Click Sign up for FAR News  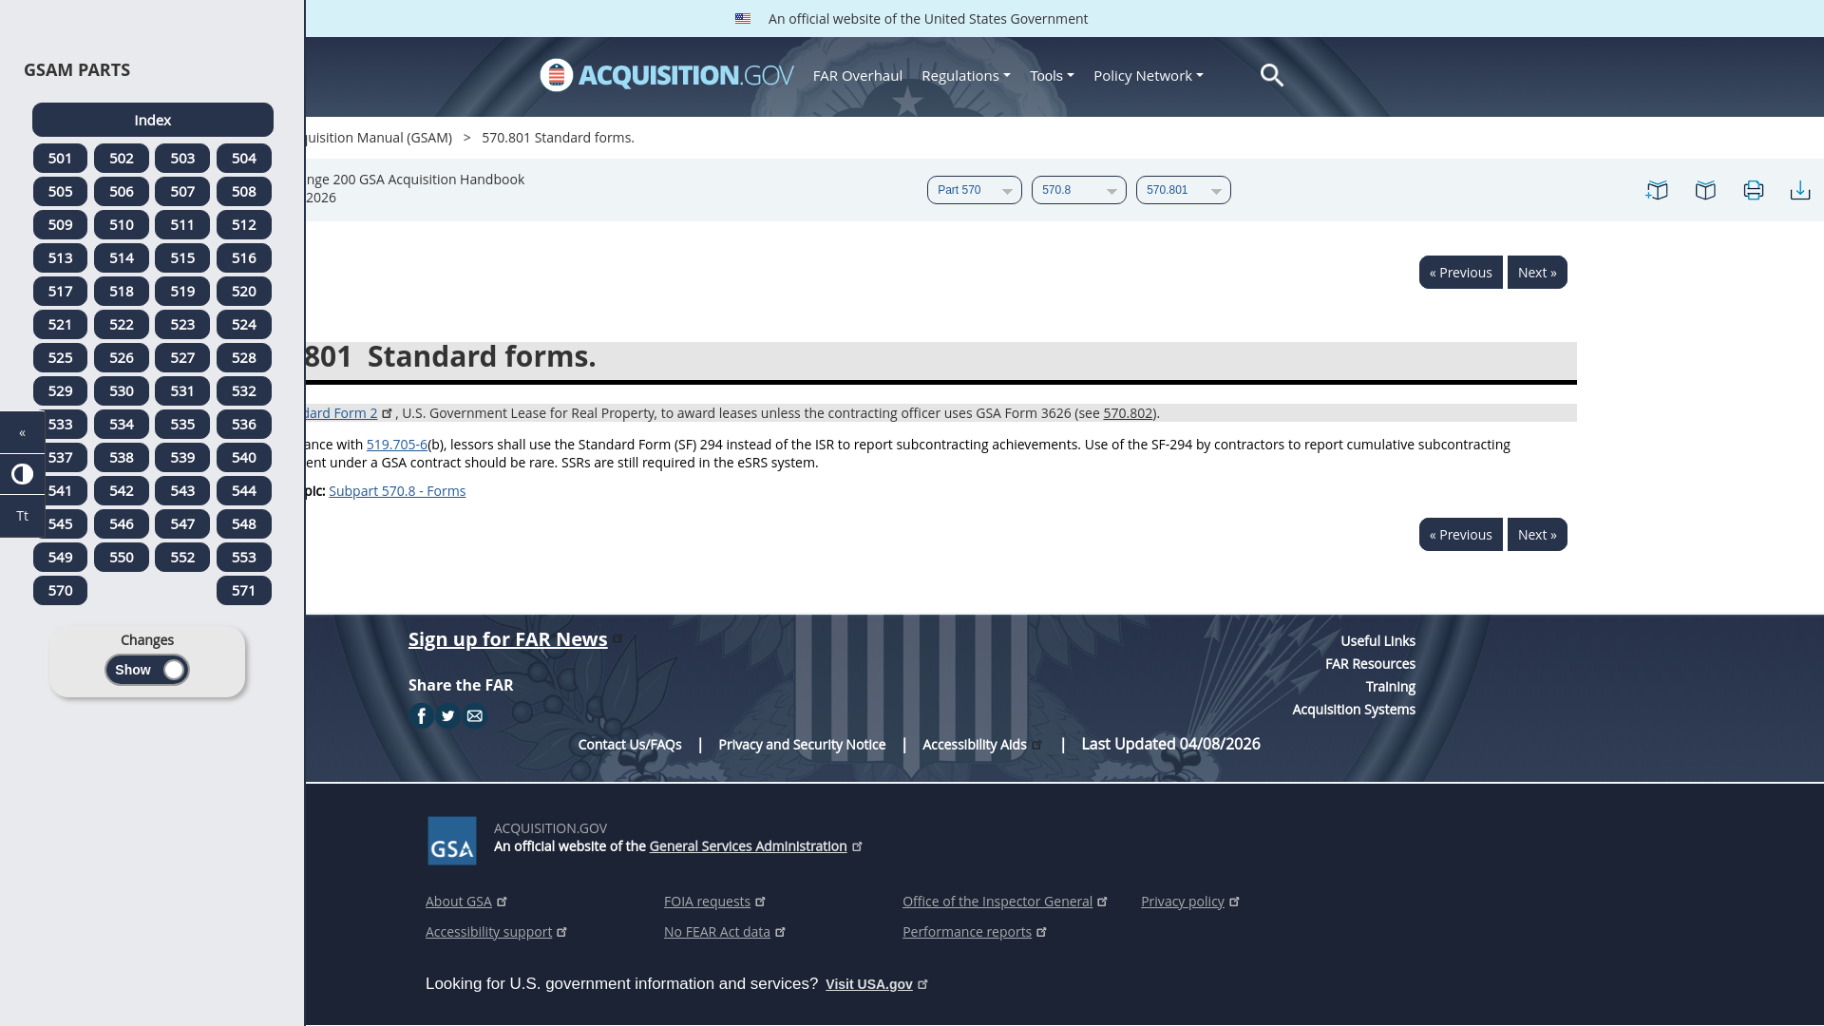507,639
